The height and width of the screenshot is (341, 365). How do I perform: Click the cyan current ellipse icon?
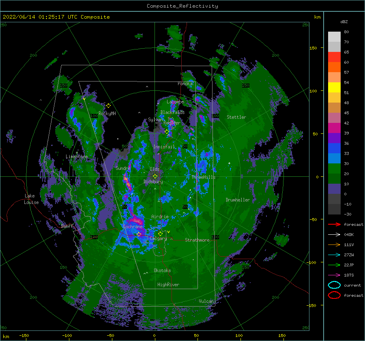pos(334,285)
